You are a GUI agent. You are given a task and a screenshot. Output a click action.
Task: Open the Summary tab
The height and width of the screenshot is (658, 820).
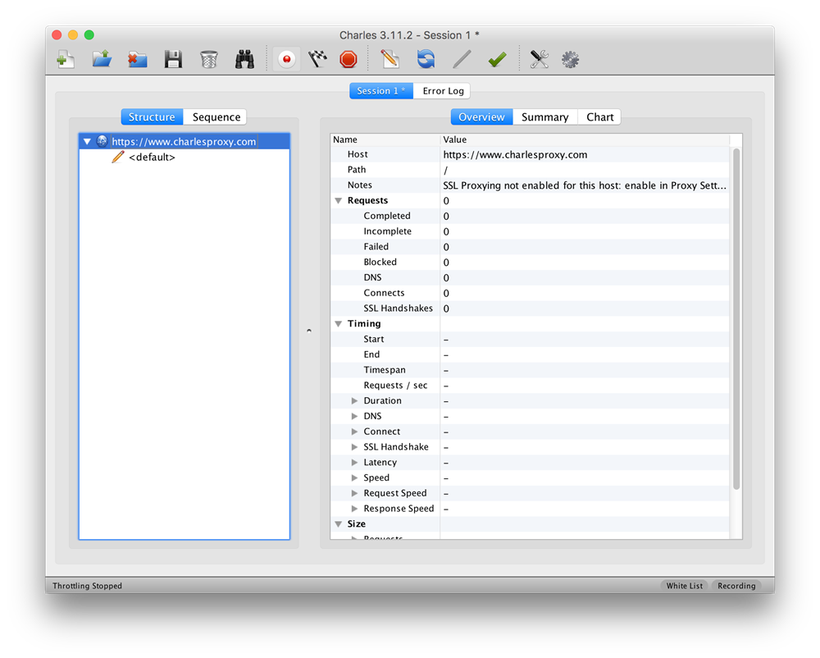(545, 117)
